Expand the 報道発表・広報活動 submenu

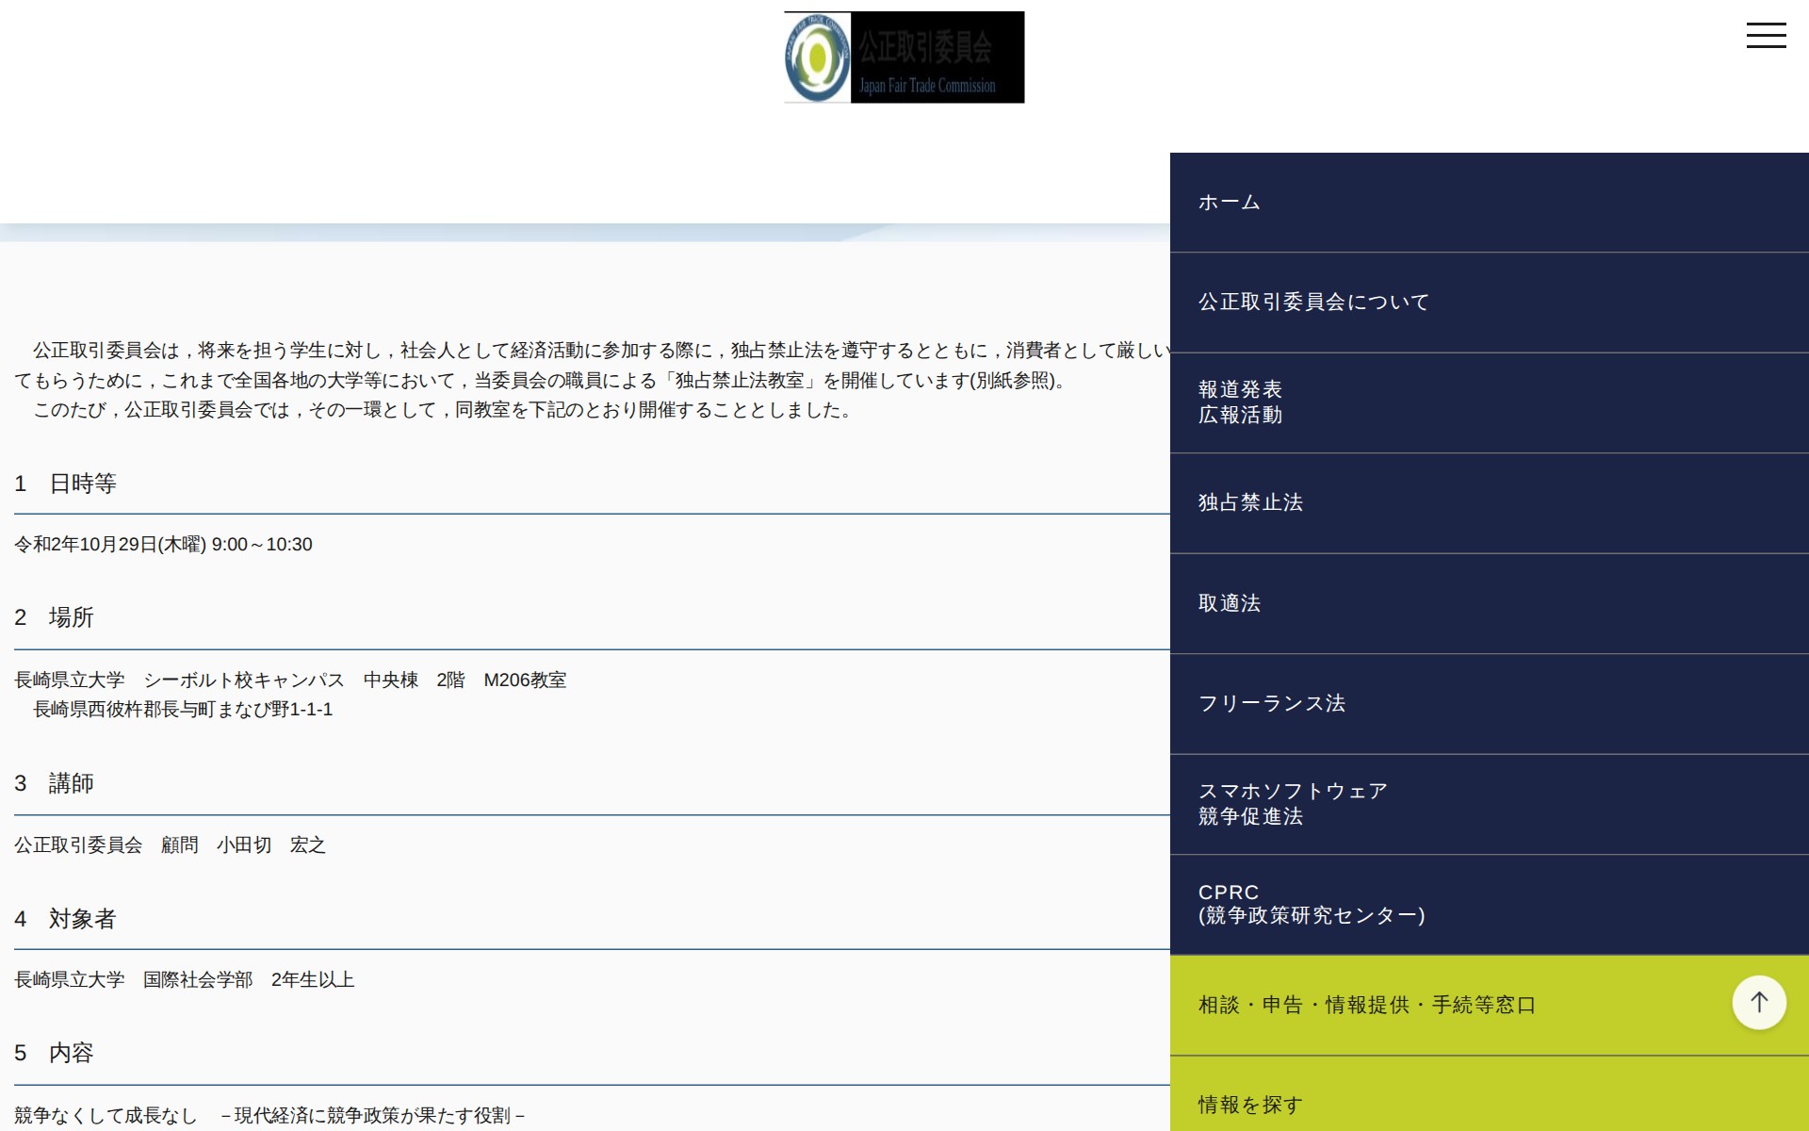[x=1240, y=402]
